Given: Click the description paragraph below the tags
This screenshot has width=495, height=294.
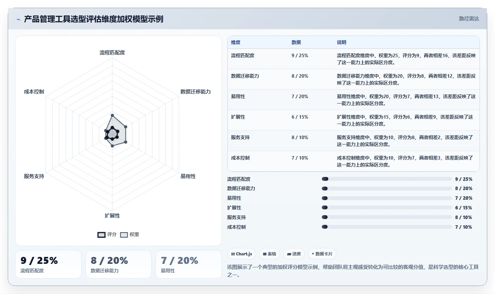Looking at the screenshot, I should (353, 270).
